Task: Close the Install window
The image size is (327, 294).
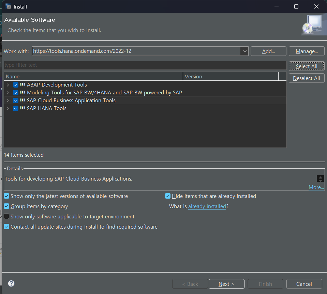Action: pos(316,6)
